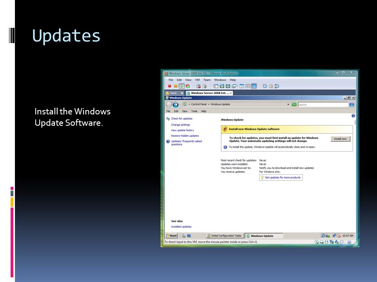Click the clock replay icon in VMware toolbar
The image size is (377, 282).
click(x=265, y=86)
